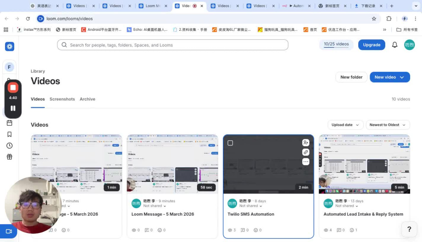Switch to the 下载记录 browser tab
The width and height of the screenshot is (422, 242).
click(368, 6)
